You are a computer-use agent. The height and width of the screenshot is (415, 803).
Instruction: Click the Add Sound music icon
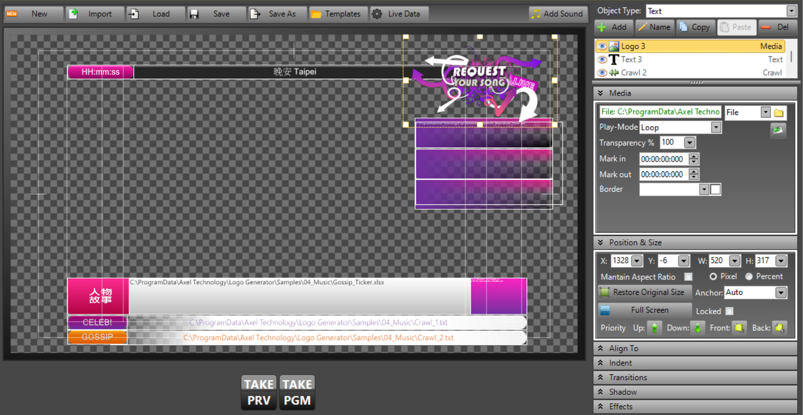pyautogui.click(x=536, y=14)
